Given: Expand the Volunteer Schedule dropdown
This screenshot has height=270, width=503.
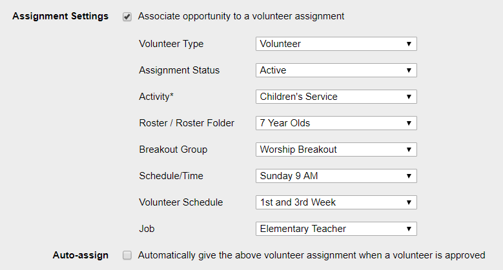Looking at the screenshot, I should tap(336, 202).
